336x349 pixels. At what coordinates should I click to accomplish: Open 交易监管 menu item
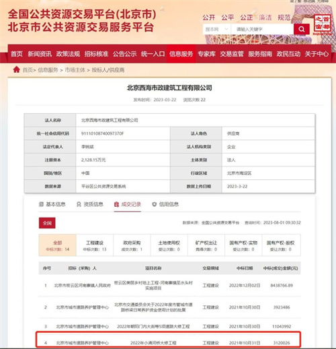(232, 54)
